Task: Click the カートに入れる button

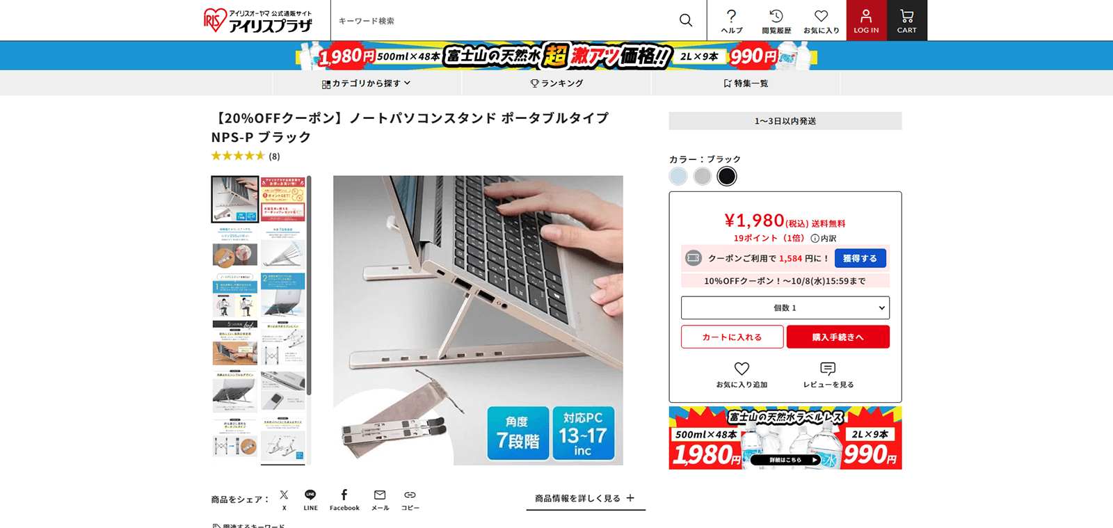Action: point(732,337)
